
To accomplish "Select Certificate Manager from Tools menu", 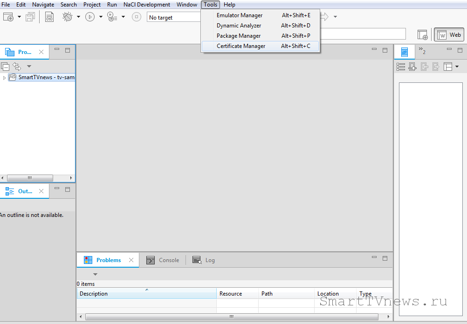I will 241,46.
